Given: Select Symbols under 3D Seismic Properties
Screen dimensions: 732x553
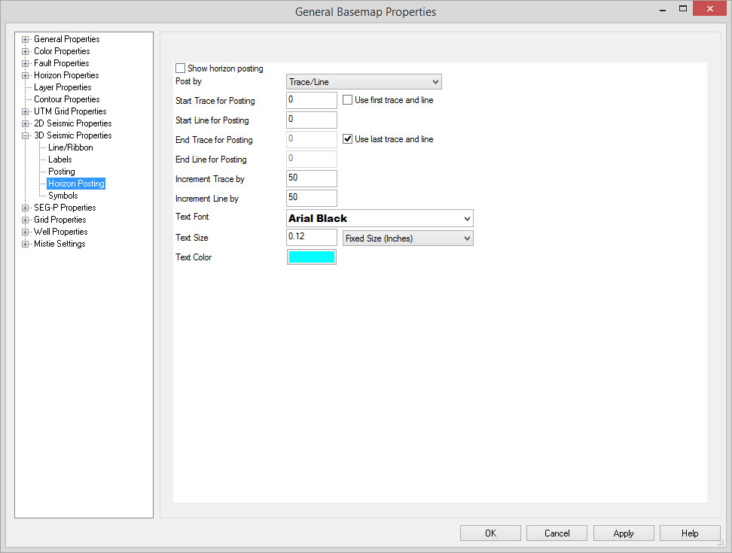Looking at the screenshot, I should [63, 196].
